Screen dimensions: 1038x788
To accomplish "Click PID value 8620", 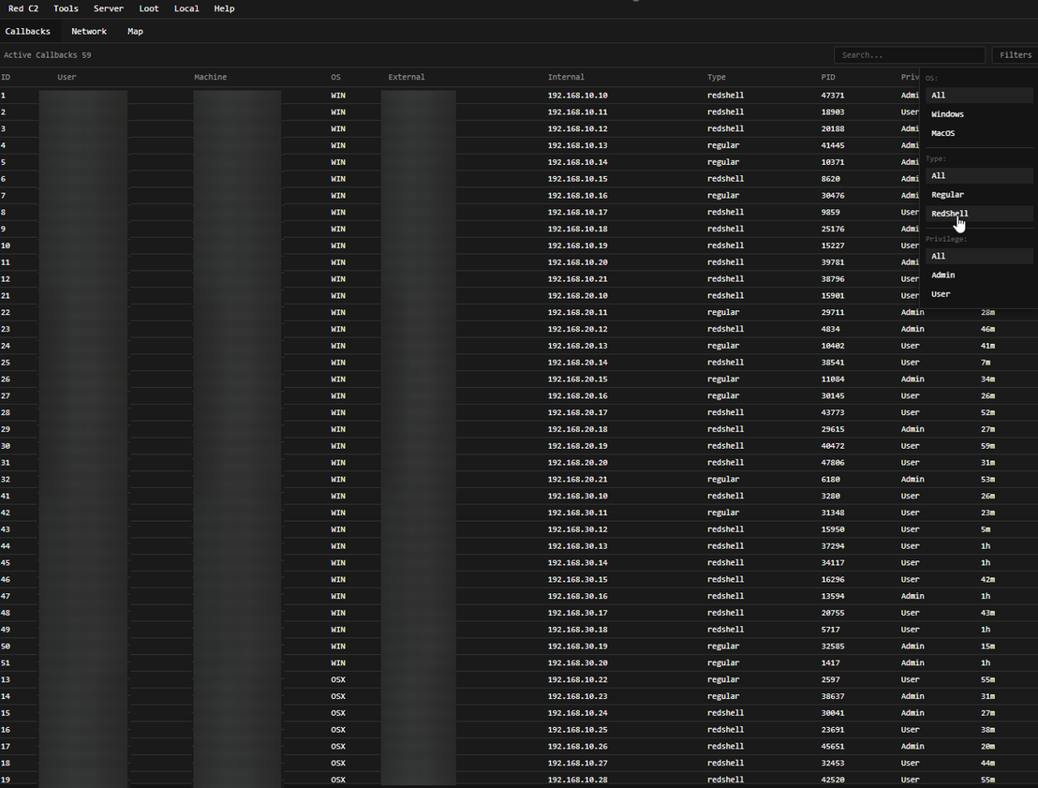I will [x=831, y=179].
